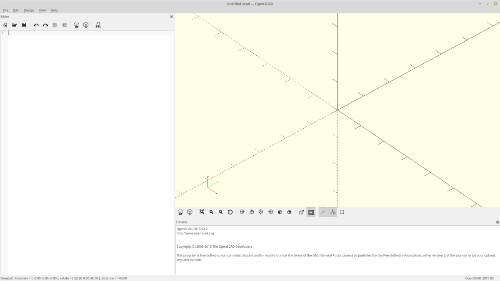500x281 pixels.
Task: Click the Viewport translate status bar text
Action: point(64,278)
